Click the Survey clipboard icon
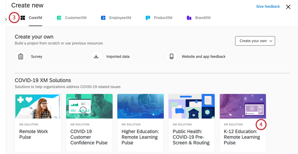Image resolution: width=298 pixels, height=154 pixels. tap(21, 56)
